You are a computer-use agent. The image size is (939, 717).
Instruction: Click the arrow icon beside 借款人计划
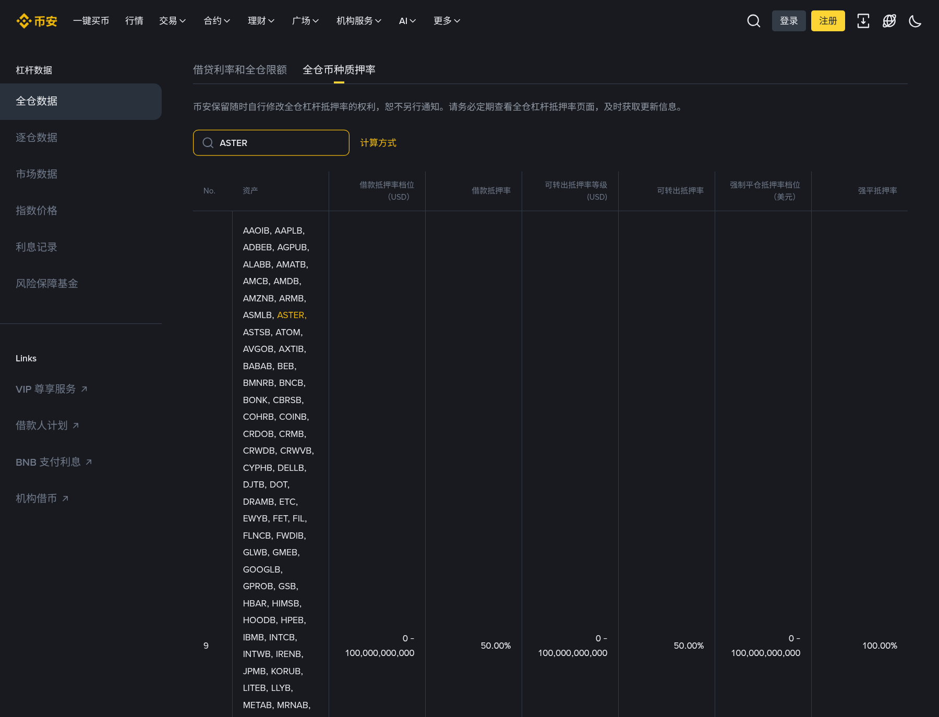76,426
